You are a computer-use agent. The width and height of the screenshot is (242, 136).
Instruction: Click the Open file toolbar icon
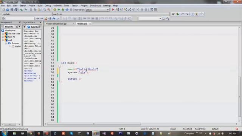pos(8,10)
